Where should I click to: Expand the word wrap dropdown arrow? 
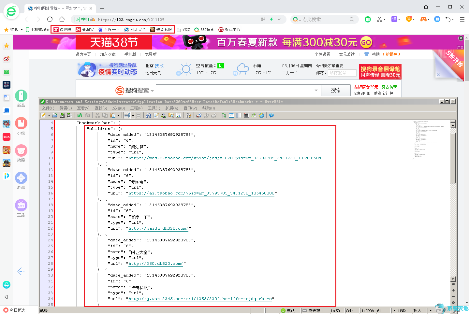point(133,115)
